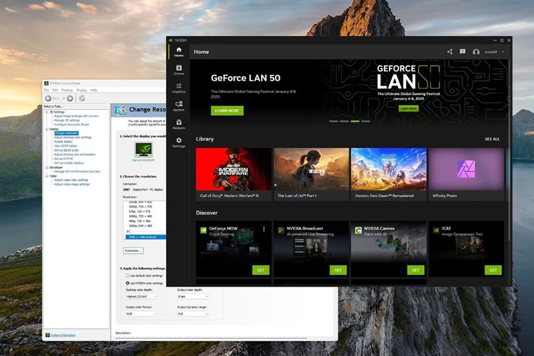Viewport: 534px width, 356px height.
Task: Click the user avatar icon in header
Action: tap(476, 52)
